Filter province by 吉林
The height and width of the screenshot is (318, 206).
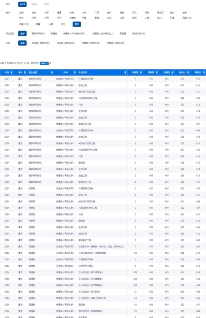point(22,18)
